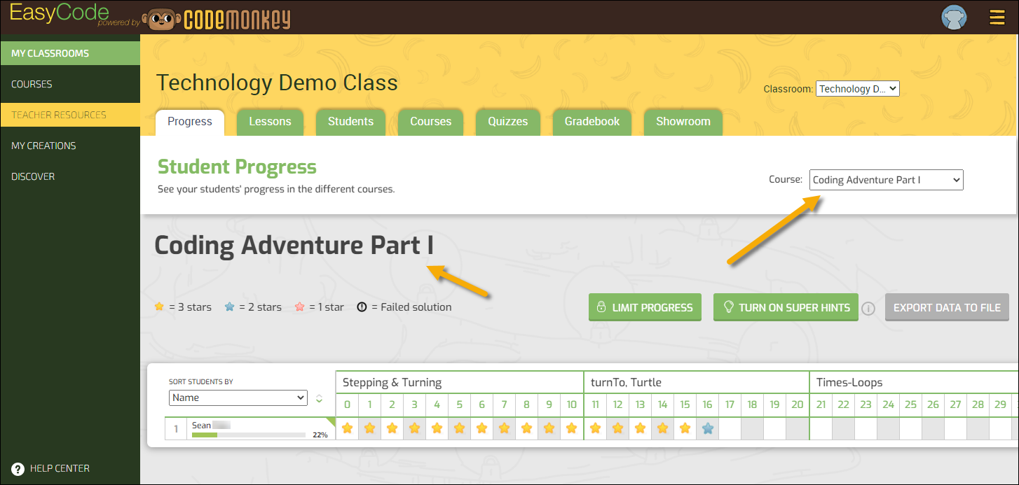Click the lightbulb icon on Turn On Super Hints

(x=728, y=307)
